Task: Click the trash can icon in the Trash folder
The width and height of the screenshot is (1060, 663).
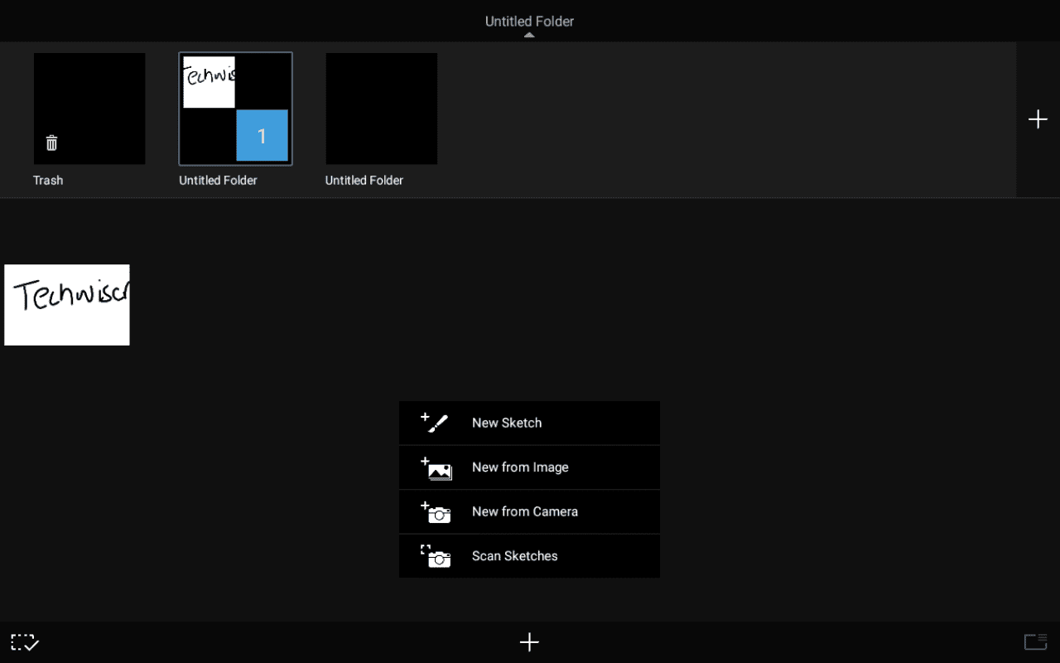Action: pos(51,143)
